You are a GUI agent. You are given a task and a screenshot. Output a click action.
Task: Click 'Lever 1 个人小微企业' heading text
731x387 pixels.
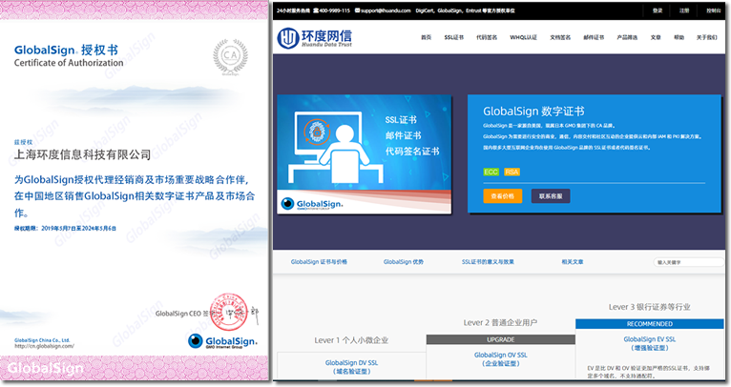coord(351,340)
